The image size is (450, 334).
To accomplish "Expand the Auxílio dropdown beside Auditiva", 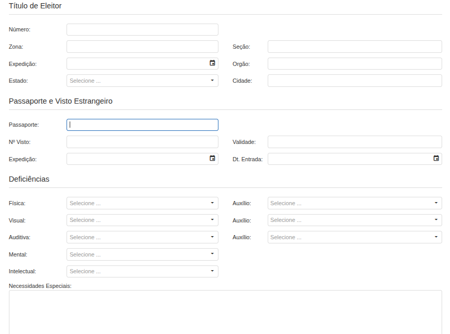I will click(x=354, y=237).
